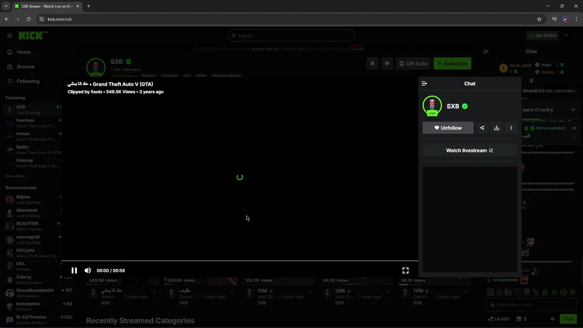Collapse the clip Chat panel

(424, 83)
